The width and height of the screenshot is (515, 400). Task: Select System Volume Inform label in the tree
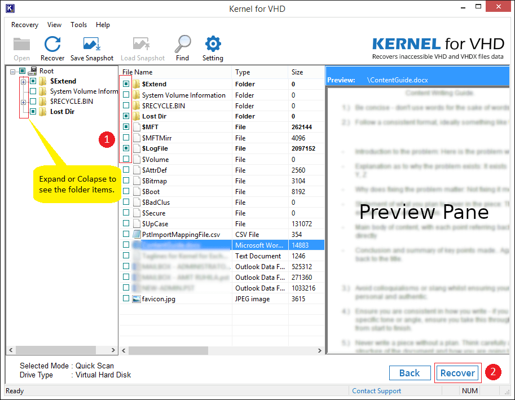[x=83, y=91]
